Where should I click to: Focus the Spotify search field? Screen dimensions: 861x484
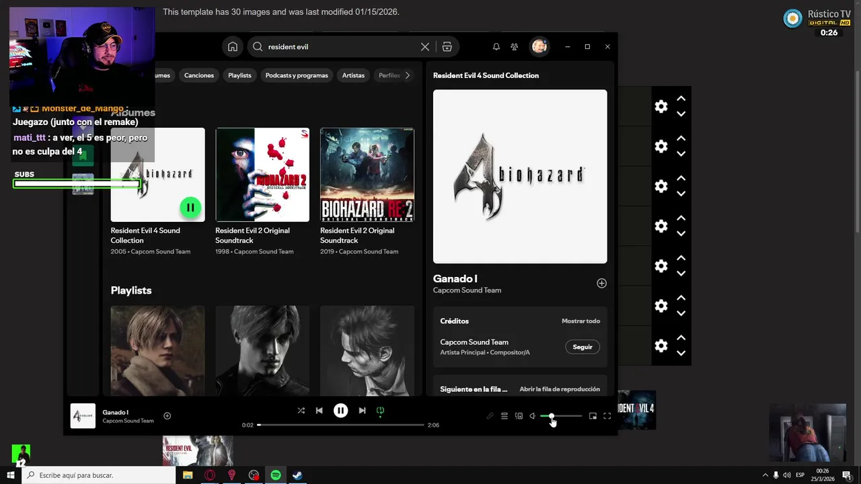(342, 46)
